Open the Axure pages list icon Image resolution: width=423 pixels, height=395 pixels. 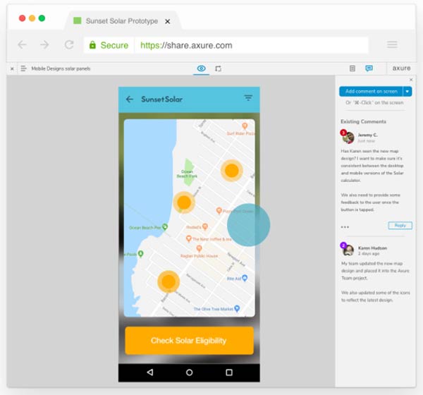coord(24,68)
